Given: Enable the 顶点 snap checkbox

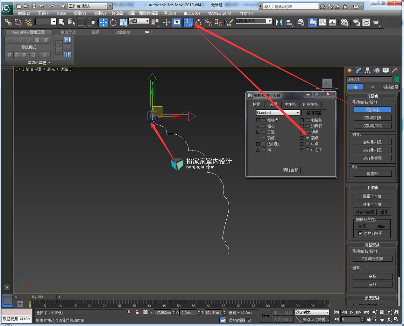Looking at the screenshot, I should pyautogui.click(x=264, y=138).
